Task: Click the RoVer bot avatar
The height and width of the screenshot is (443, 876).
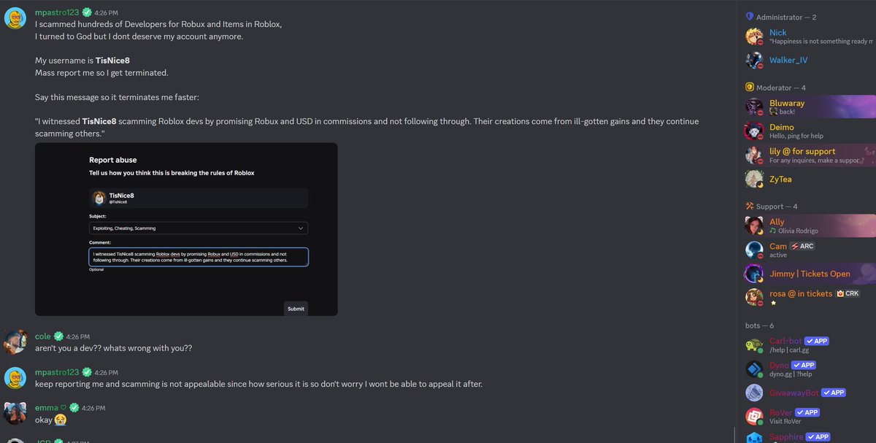Action: 754,416
